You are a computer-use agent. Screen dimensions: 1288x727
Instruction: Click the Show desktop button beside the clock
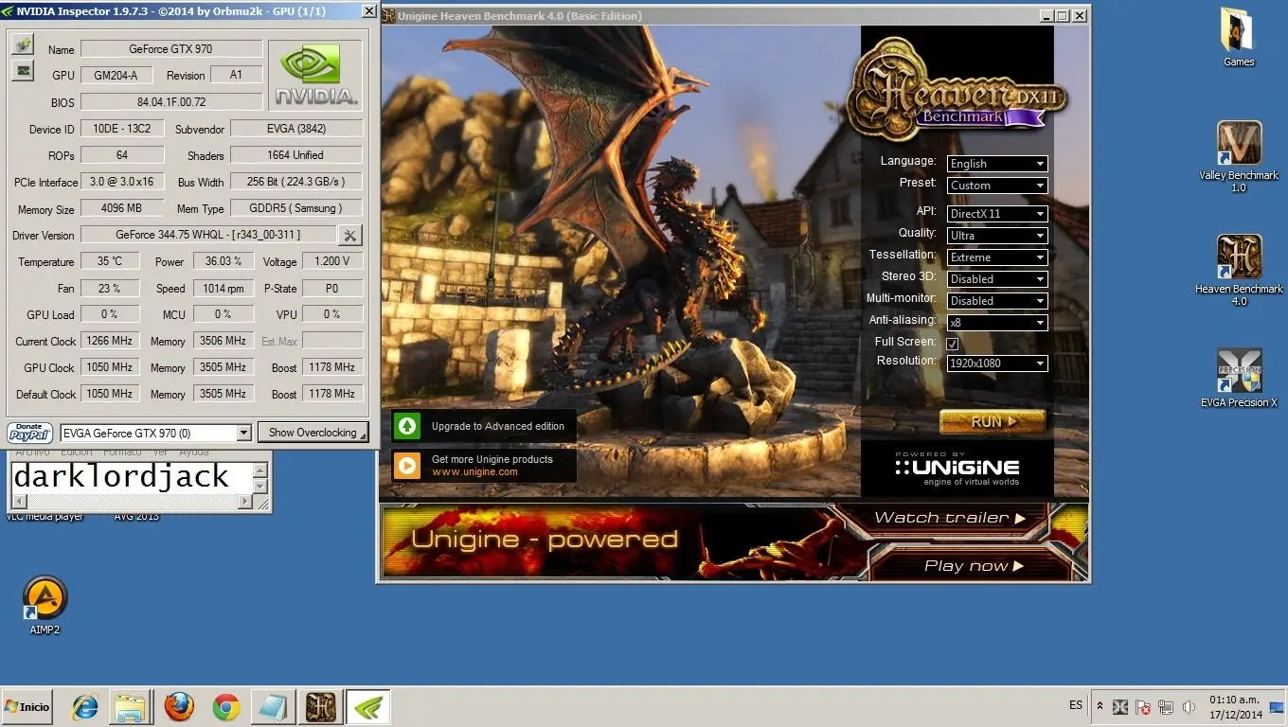(1278, 707)
